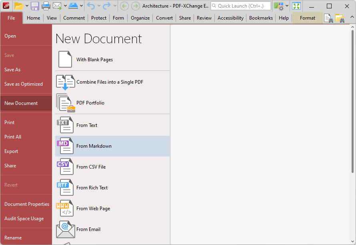The width and height of the screenshot is (356, 245).
Task: Click the CSV file icon
Action: (x=65, y=167)
